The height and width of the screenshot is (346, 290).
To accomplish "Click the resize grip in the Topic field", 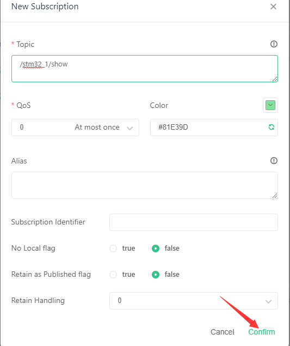I will pyautogui.click(x=275, y=79).
